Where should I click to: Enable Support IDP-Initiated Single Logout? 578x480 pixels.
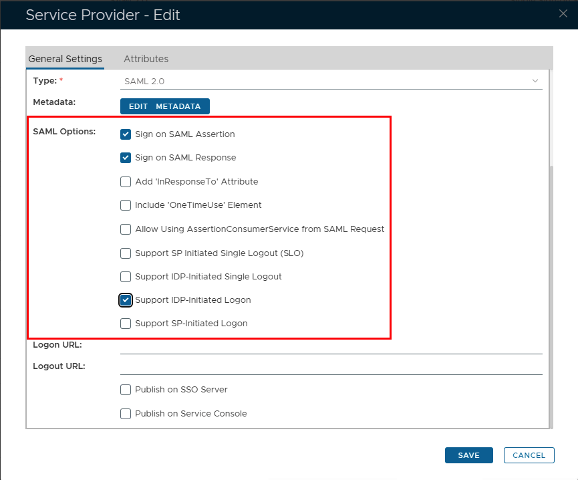coord(126,277)
